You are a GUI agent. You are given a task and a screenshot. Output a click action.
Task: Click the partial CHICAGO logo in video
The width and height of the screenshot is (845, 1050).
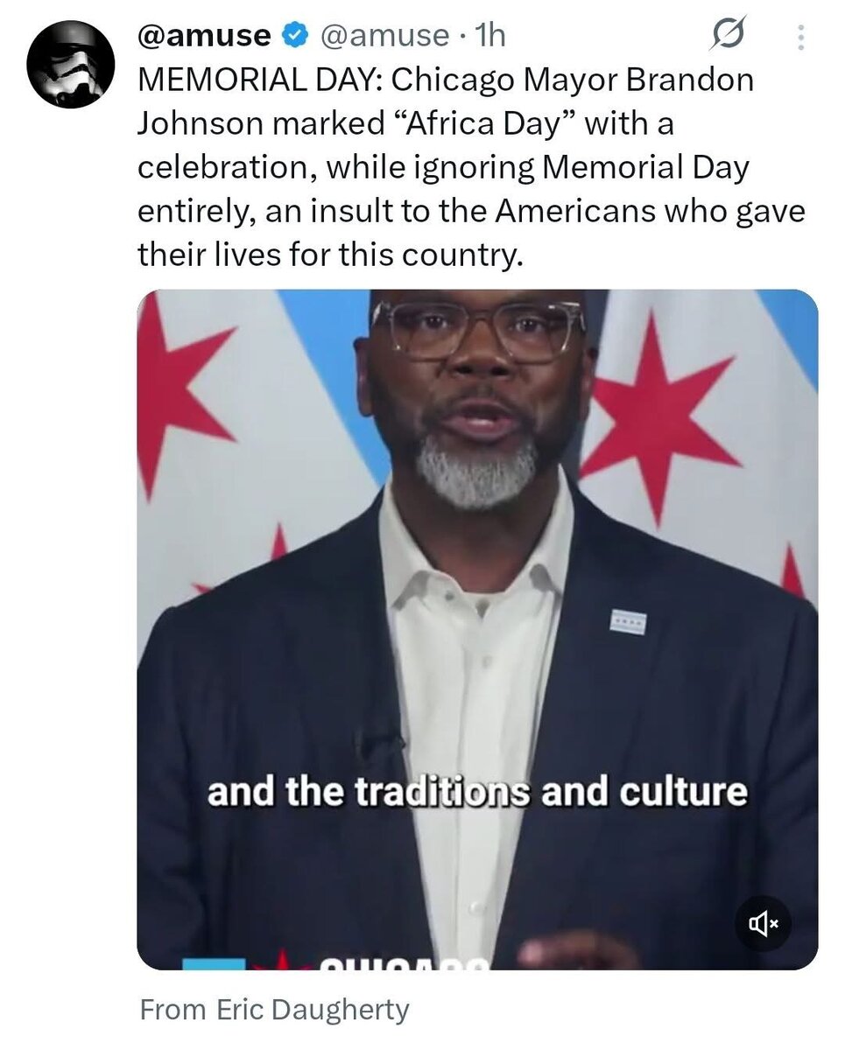[401, 961]
